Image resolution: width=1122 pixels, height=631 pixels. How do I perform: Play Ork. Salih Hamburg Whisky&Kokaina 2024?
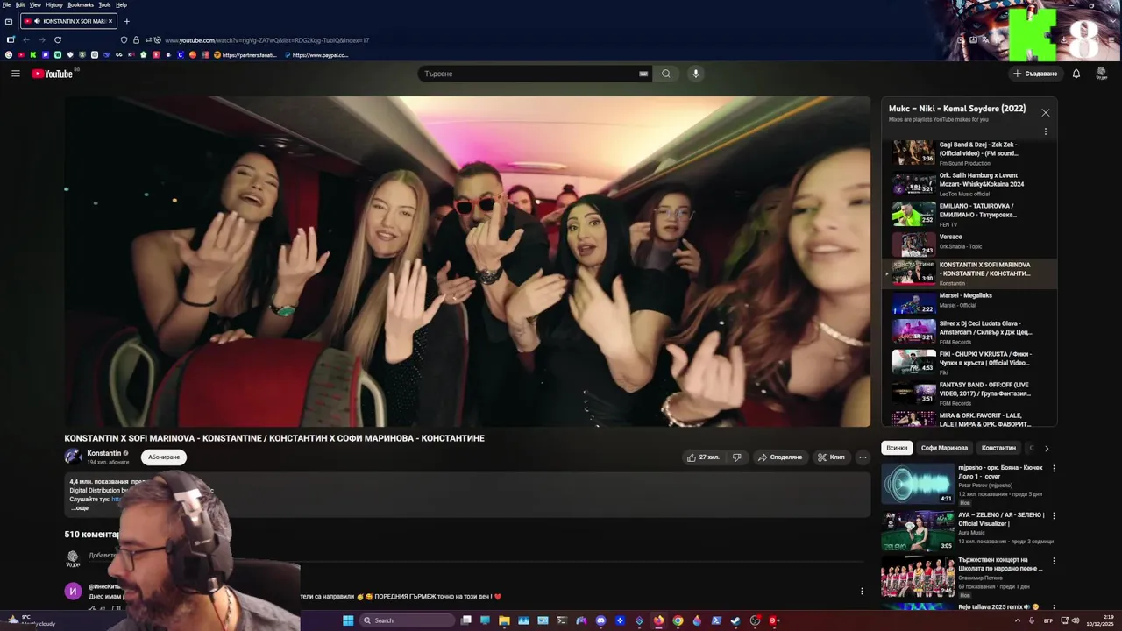click(969, 183)
